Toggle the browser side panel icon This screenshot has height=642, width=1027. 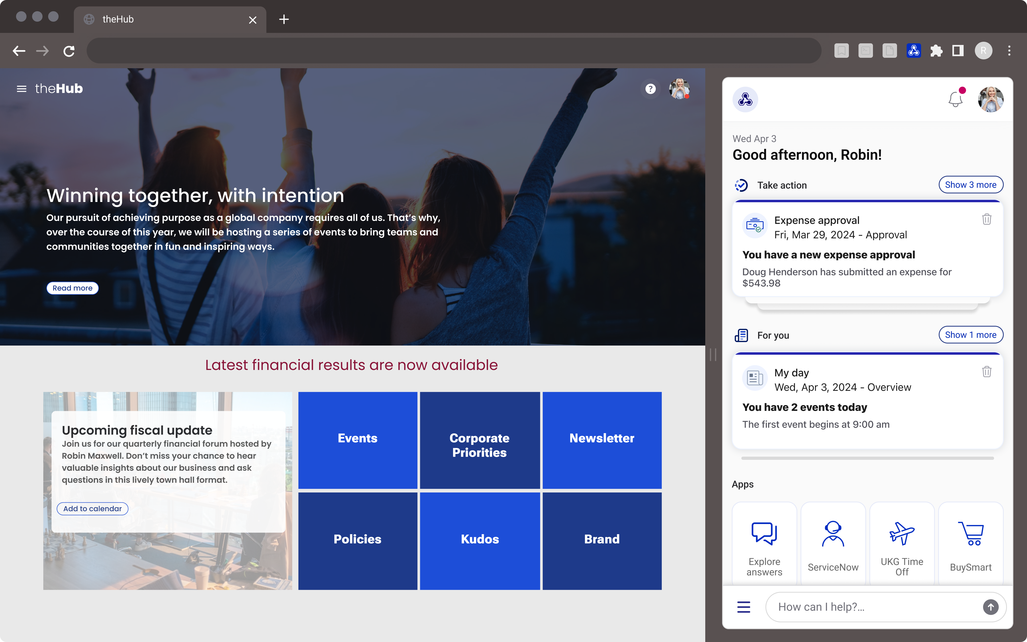coord(958,51)
